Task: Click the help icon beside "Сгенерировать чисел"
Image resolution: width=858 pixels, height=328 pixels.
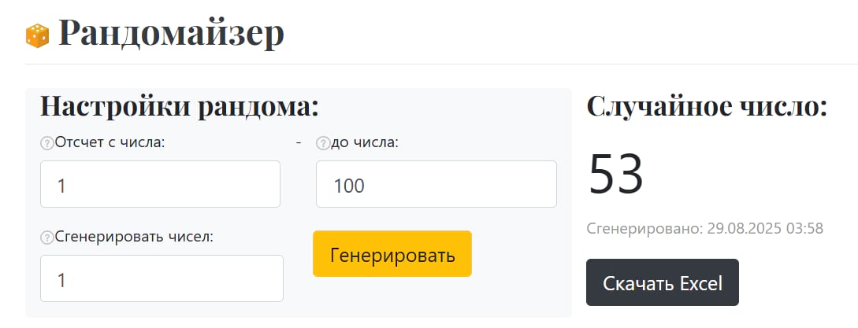Action: pyautogui.click(x=46, y=238)
